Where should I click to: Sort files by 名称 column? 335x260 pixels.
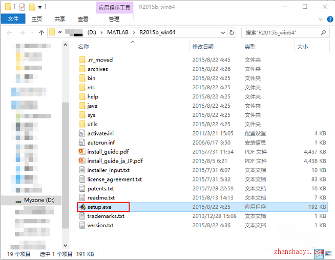[83, 47]
